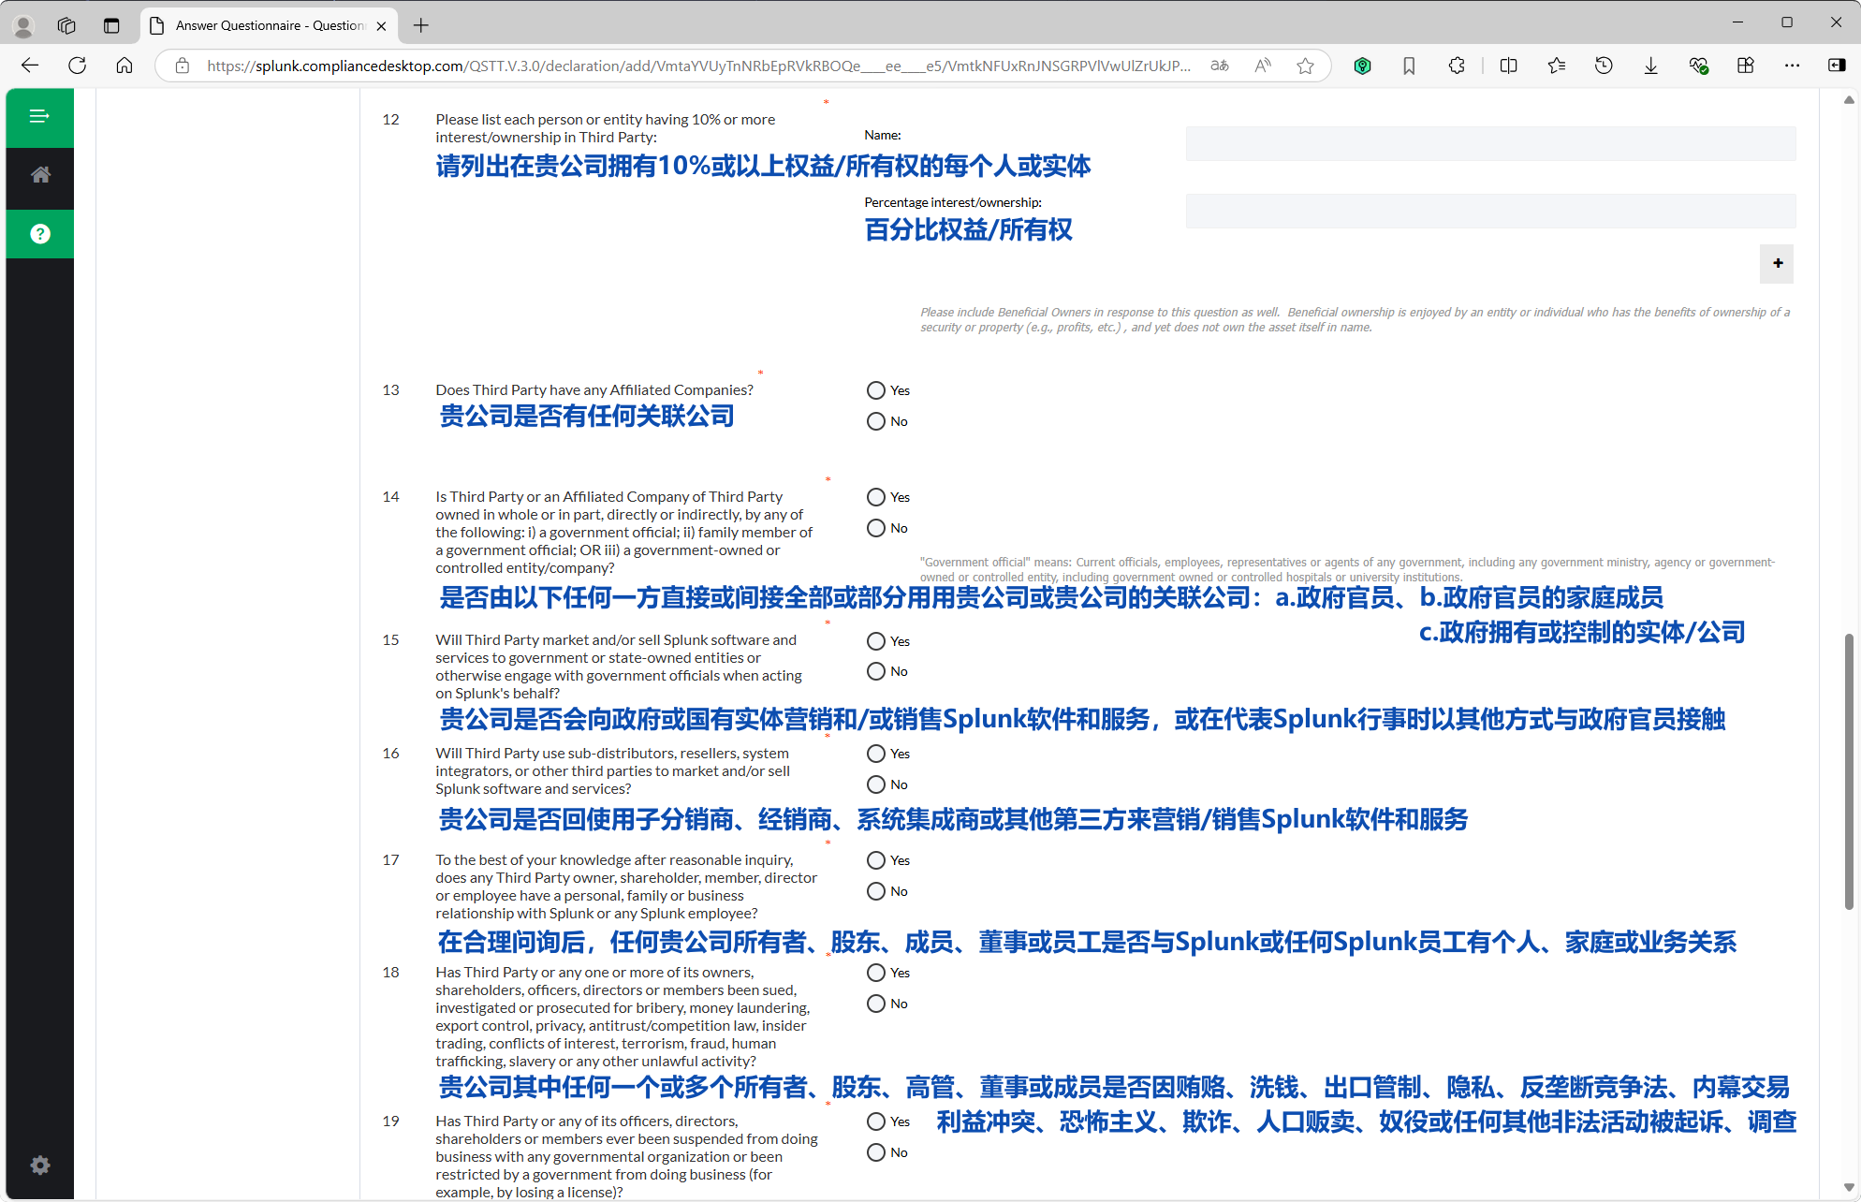
Task: Select the Home icon in the green sidebar
Action: (39, 174)
